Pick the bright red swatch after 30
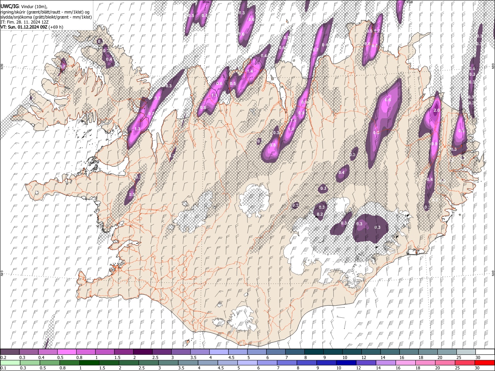 (x=485, y=362)
